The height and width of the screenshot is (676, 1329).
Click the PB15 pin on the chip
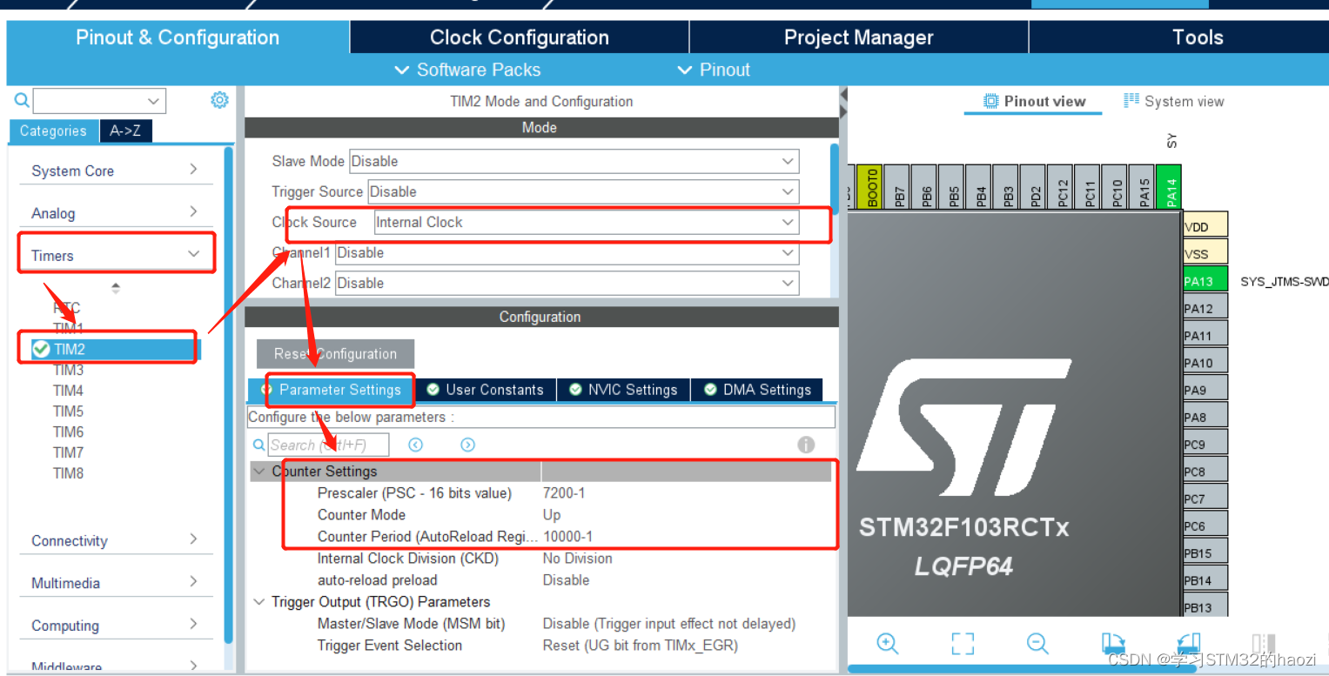[x=1205, y=552]
